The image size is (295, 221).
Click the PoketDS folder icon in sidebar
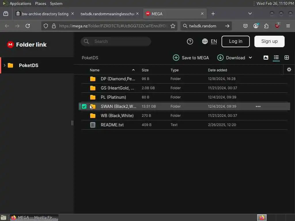pos(10,65)
